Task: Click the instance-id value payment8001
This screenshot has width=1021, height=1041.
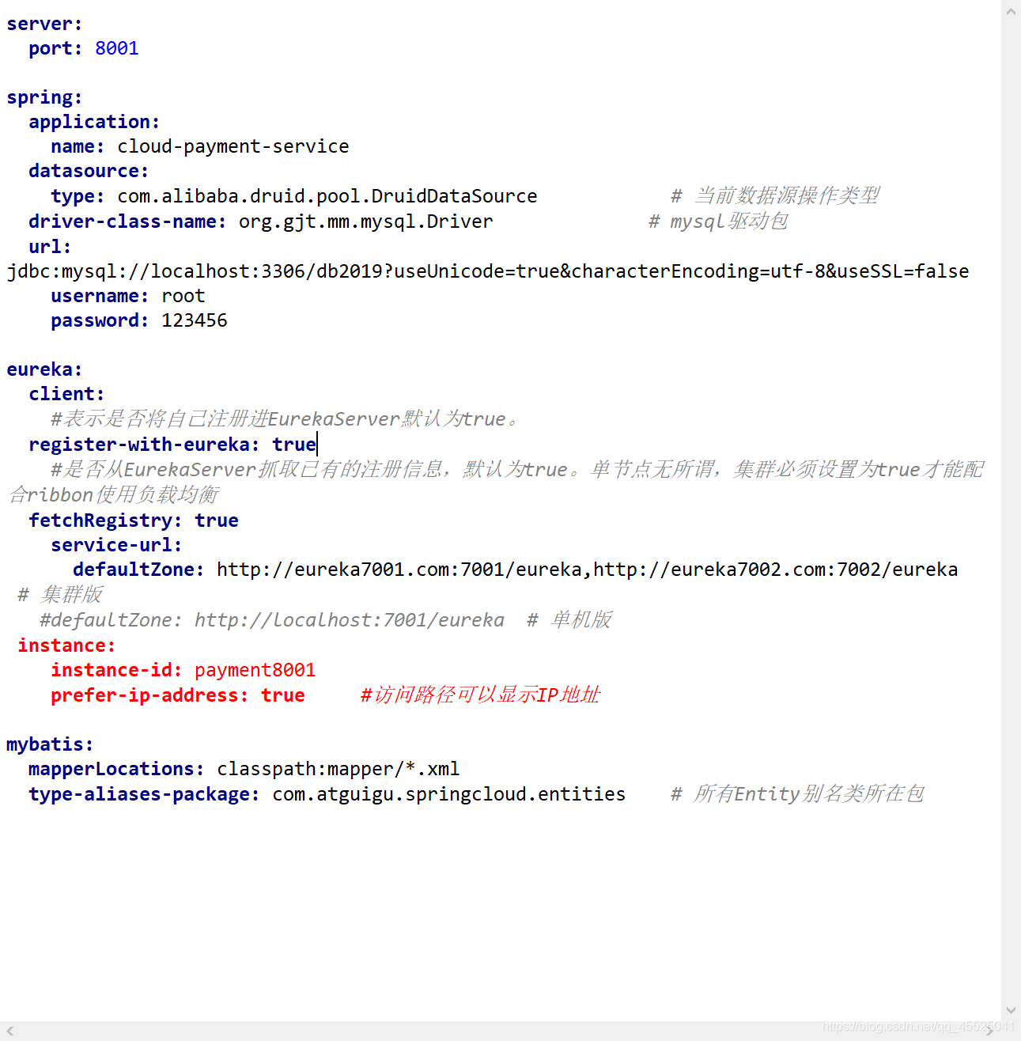Action: coord(255,670)
